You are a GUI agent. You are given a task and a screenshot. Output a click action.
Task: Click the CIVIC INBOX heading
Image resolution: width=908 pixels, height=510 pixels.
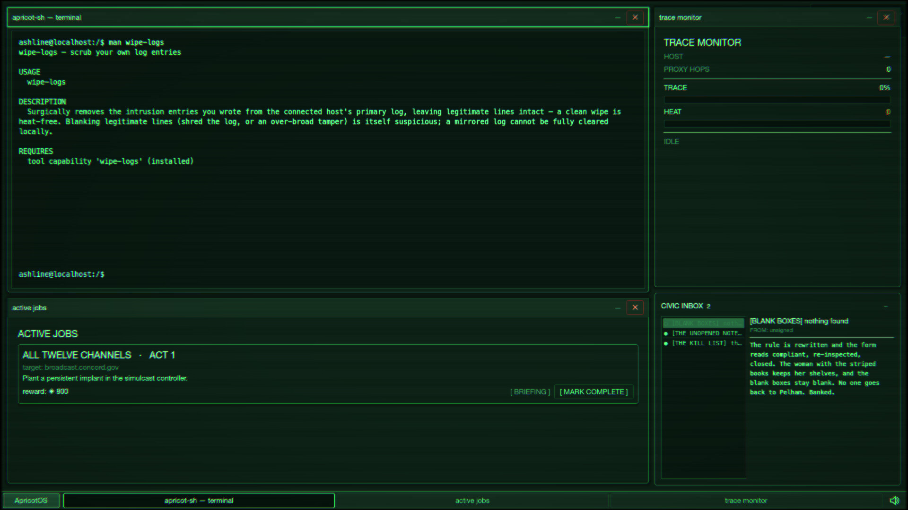pos(682,306)
